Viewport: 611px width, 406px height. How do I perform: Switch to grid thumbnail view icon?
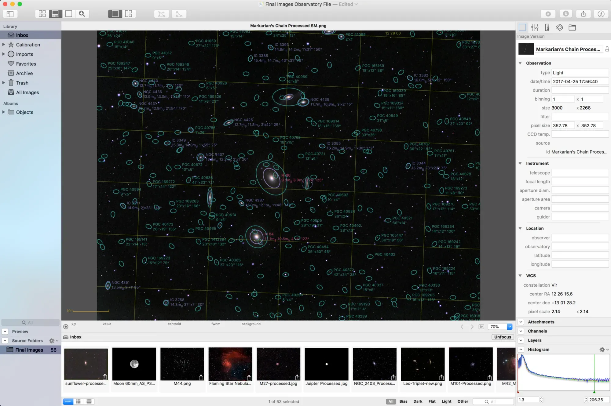point(42,14)
